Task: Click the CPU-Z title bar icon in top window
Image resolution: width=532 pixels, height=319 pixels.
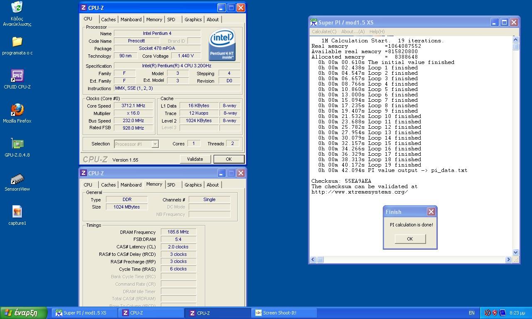Action: (84, 7)
